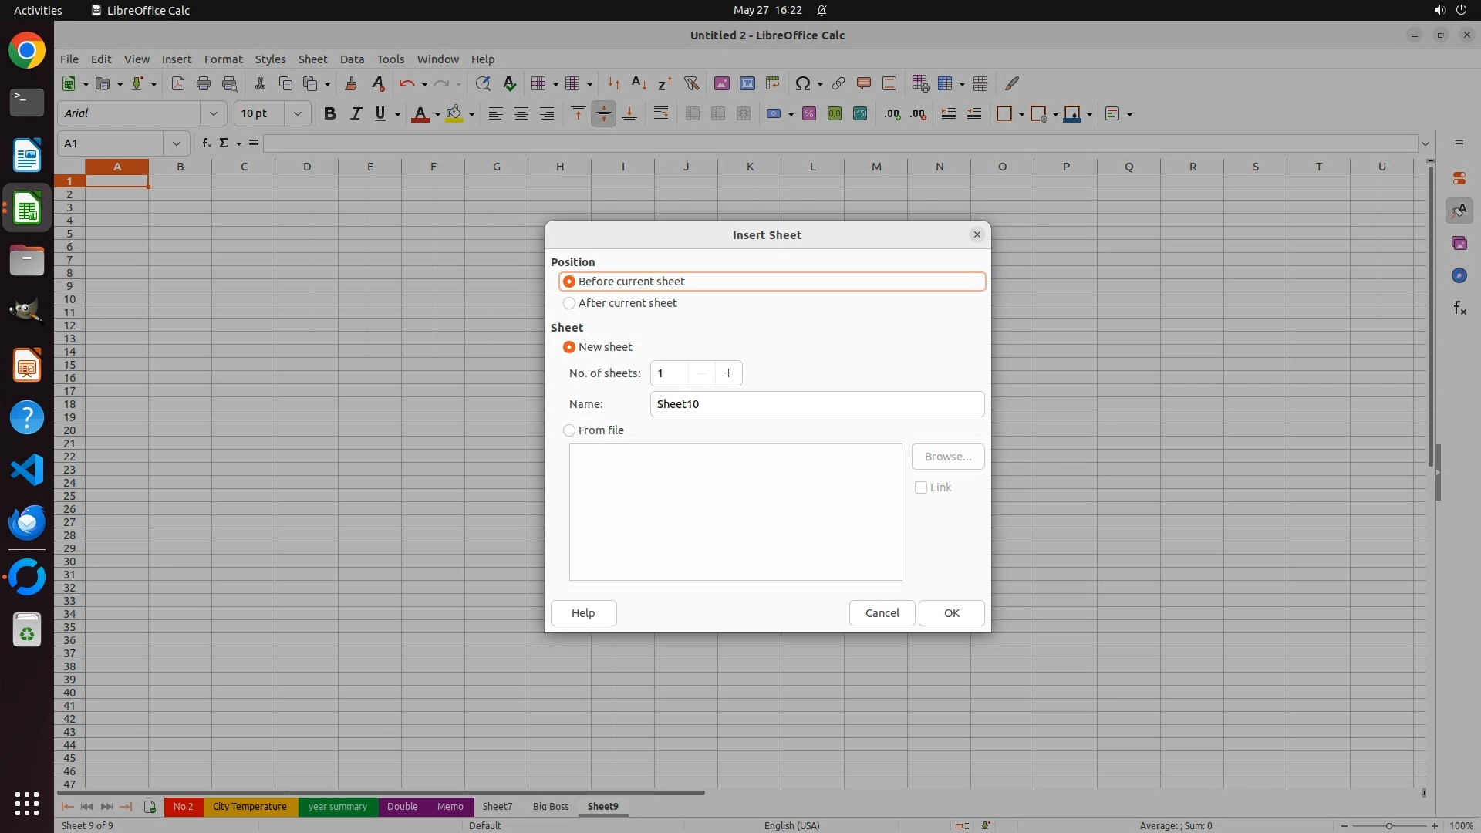Click the Sort Ascending toolbar icon
This screenshot has height=833, width=1481.
[x=639, y=83]
